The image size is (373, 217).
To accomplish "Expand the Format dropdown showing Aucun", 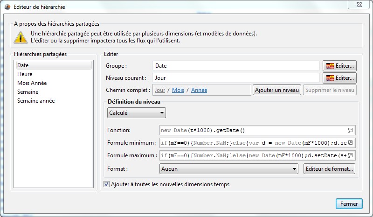I will 228,168.
